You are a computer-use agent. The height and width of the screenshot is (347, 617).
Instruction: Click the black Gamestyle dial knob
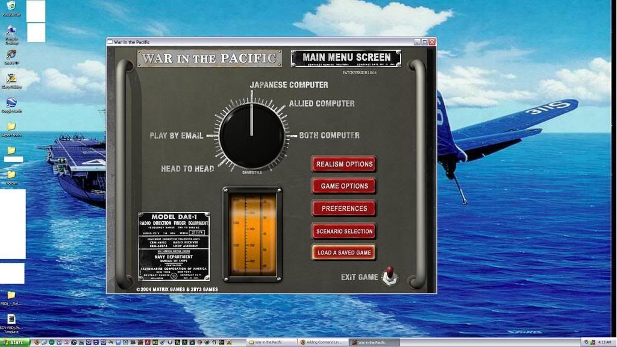pos(252,136)
